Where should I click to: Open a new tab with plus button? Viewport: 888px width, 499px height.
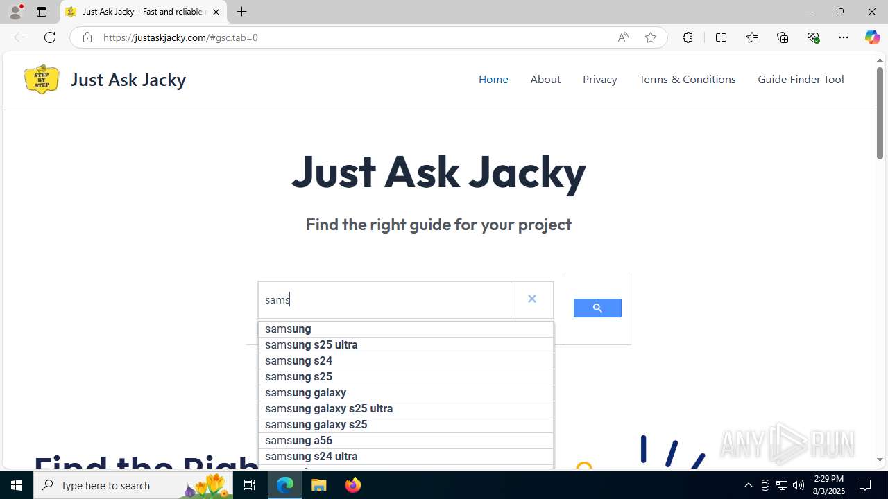241,12
